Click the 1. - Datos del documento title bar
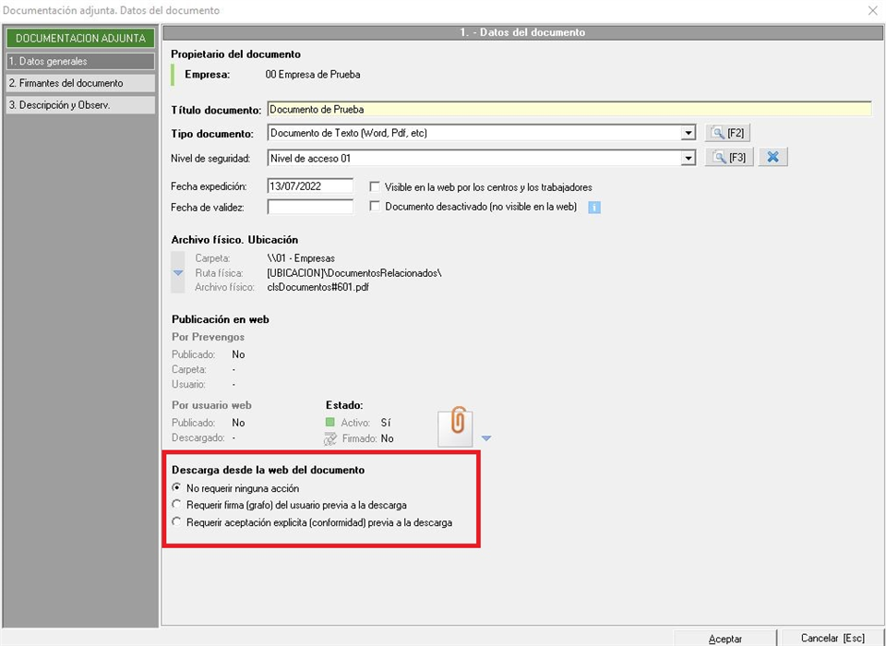Screen dimensions: 886x646 pyautogui.click(x=522, y=32)
